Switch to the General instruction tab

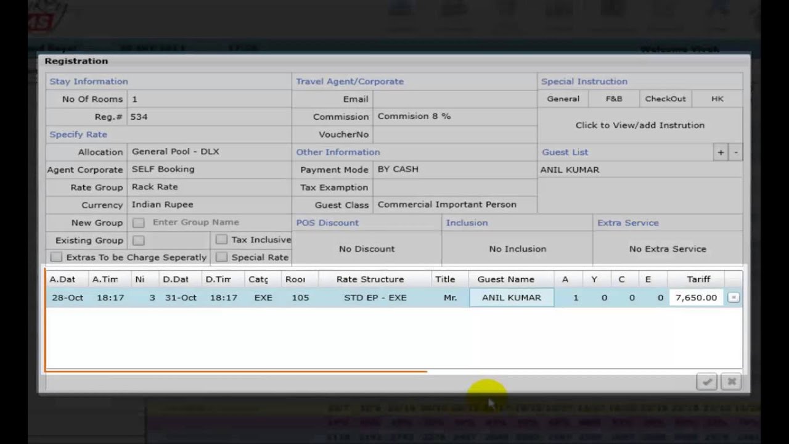click(563, 99)
